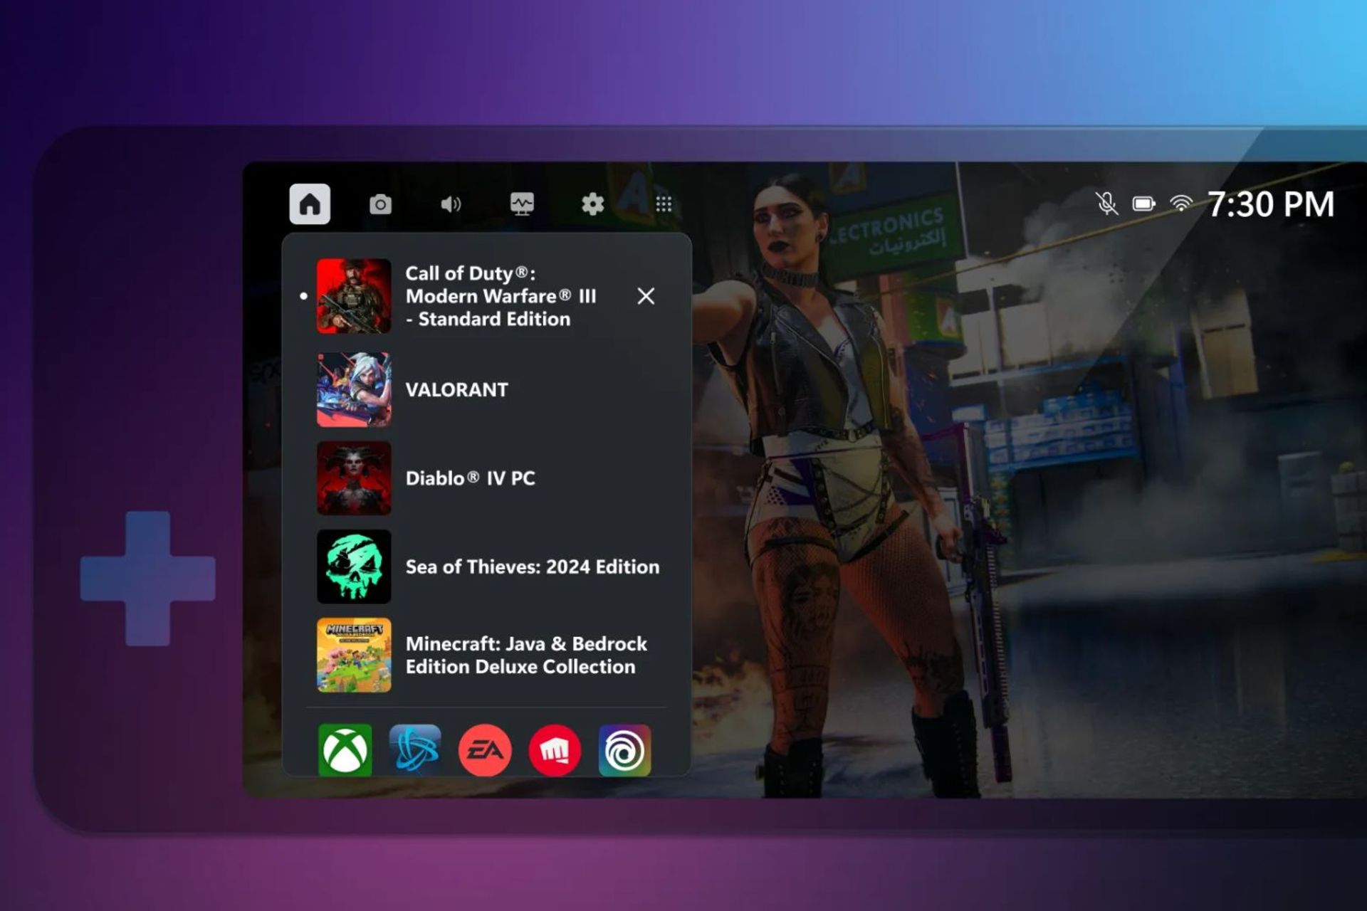Screen dimensions: 1367x911
Task: Open the Settings gear icon
Action: click(592, 204)
